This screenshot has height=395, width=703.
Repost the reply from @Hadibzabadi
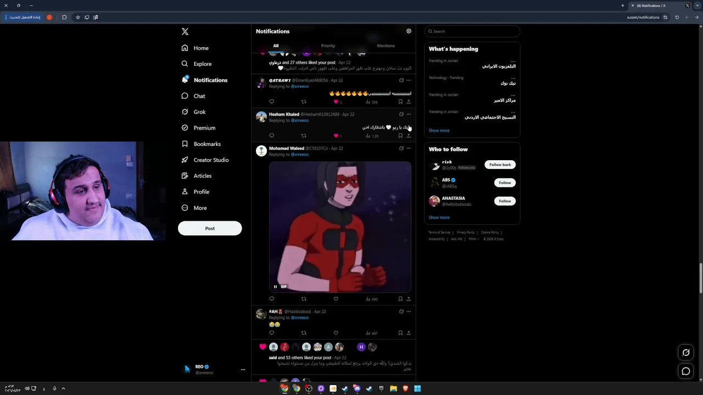coord(304,333)
